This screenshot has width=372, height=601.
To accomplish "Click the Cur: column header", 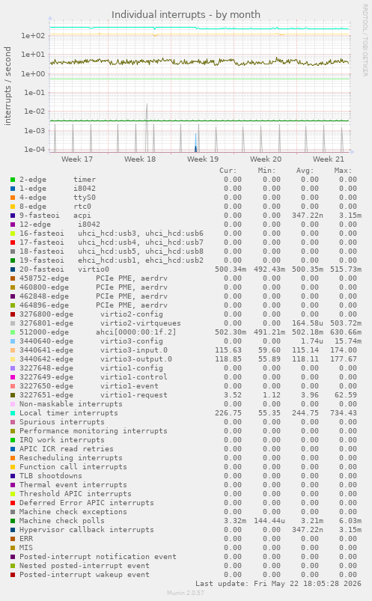I will (x=228, y=171).
